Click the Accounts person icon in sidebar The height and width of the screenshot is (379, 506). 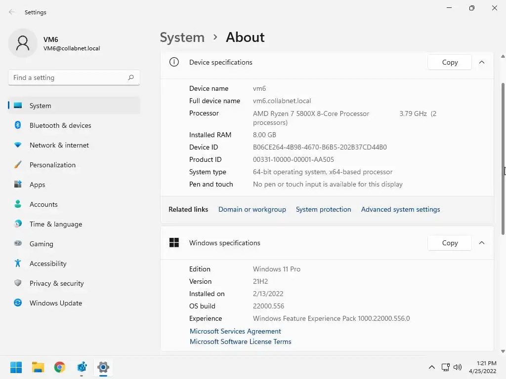(x=18, y=204)
